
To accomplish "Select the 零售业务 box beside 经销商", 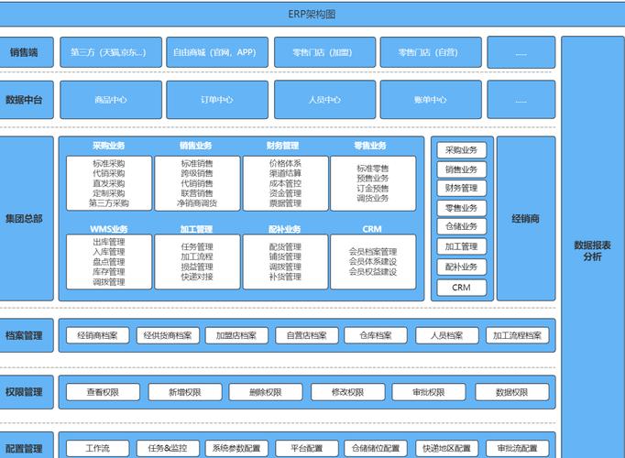I will click(x=462, y=208).
